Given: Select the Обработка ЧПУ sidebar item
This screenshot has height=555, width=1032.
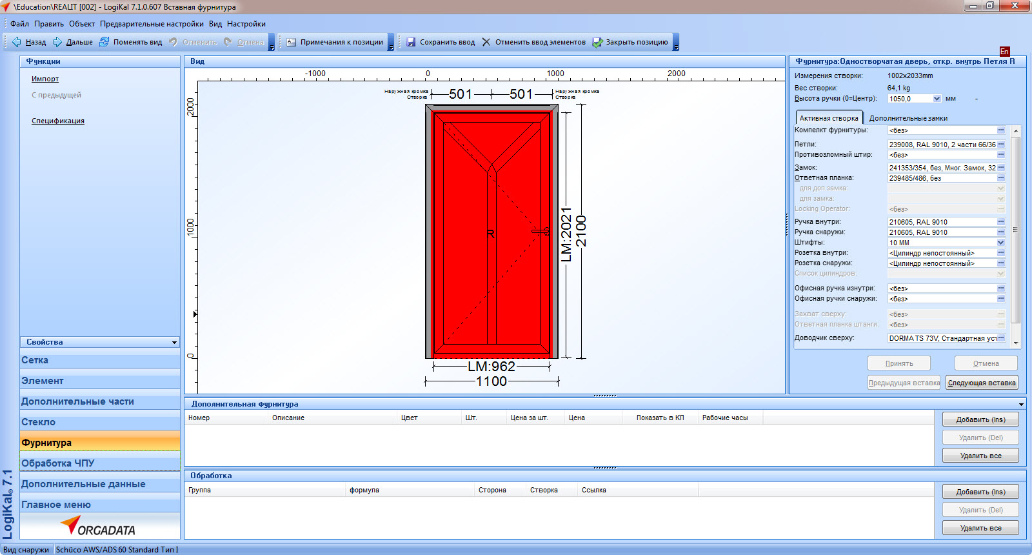Looking at the screenshot, I should click(x=100, y=463).
